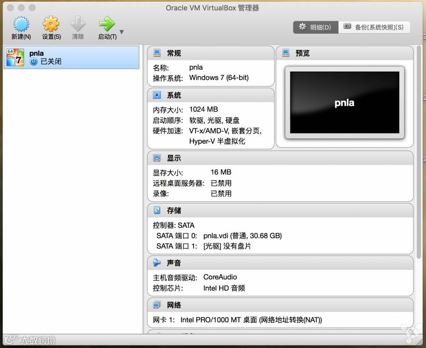Click the New (新建) VM toolbar icon
This screenshot has height=348, width=426.
pos(21,24)
